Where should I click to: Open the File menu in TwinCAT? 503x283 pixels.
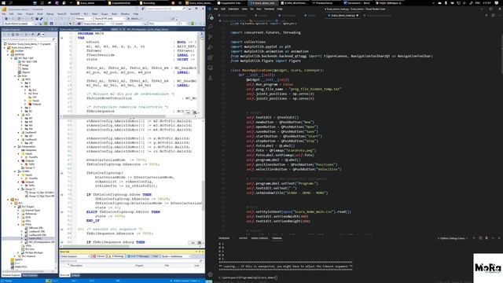(x=4, y=14)
